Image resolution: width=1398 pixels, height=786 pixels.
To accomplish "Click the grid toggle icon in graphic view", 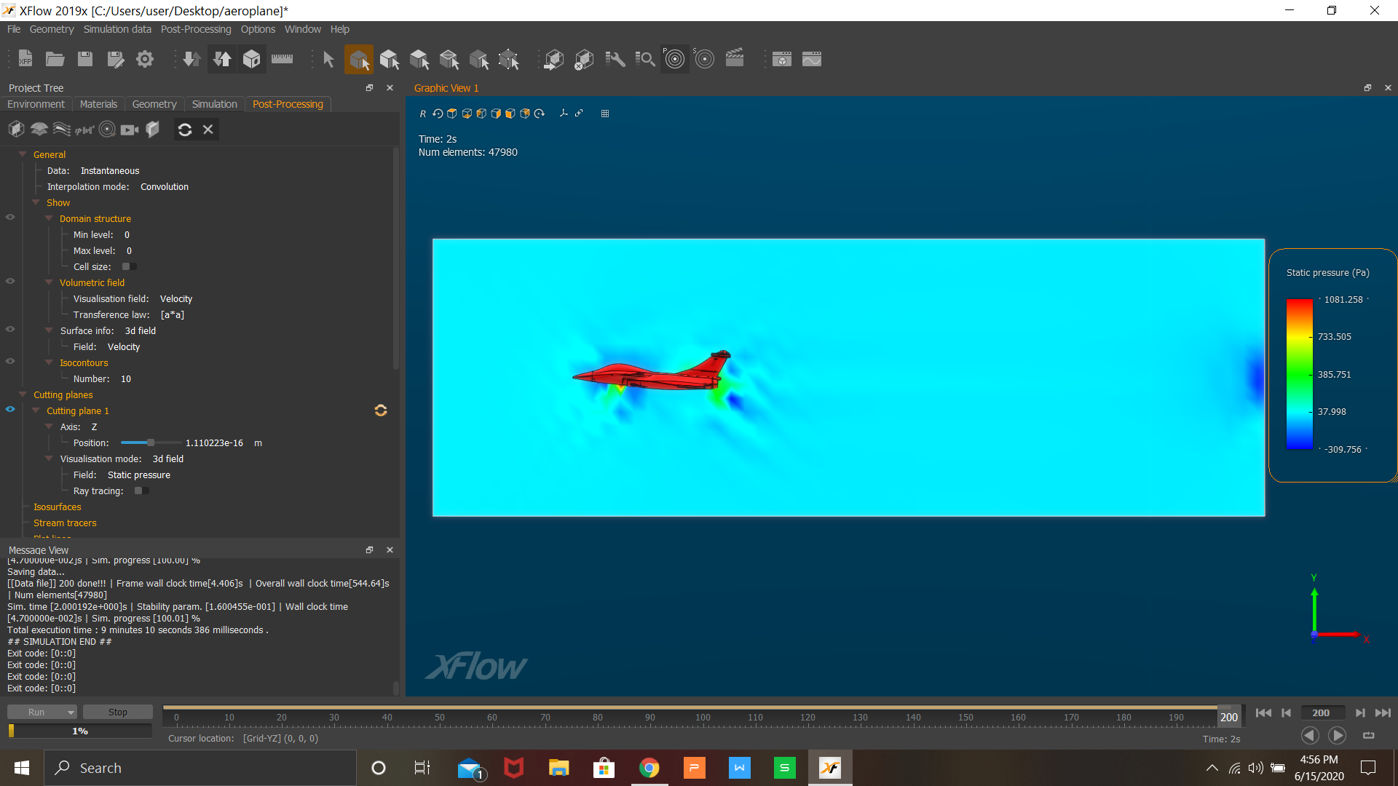I will [x=605, y=114].
